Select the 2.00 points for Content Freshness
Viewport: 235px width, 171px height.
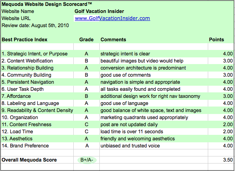[x=228, y=124]
